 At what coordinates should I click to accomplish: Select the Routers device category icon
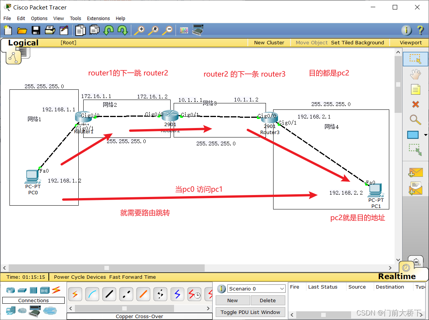[11, 290]
